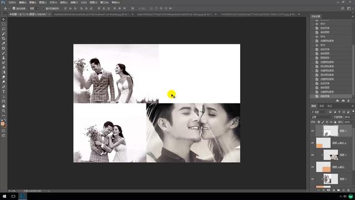Image resolution: width=355 pixels, height=200 pixels.
Task: Open the History panel flyout menu
Action: coord(353,16)
